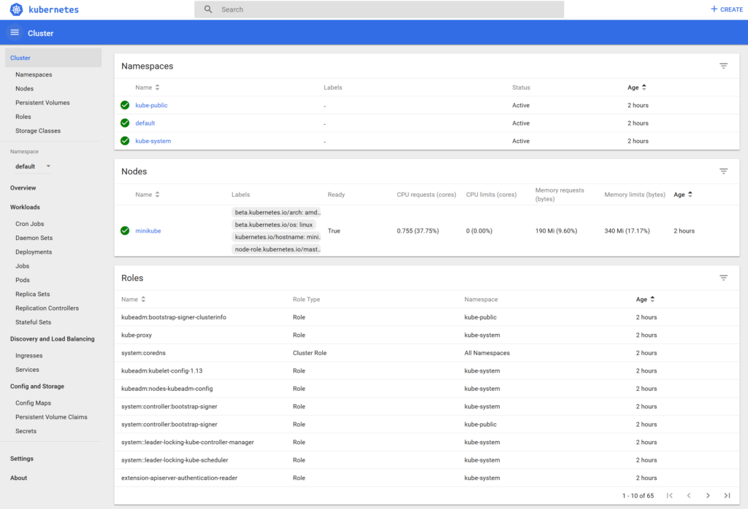The image size is (748, 509).
Task: Click the kubernetes.io/hostname label chip
Action: 277,237
